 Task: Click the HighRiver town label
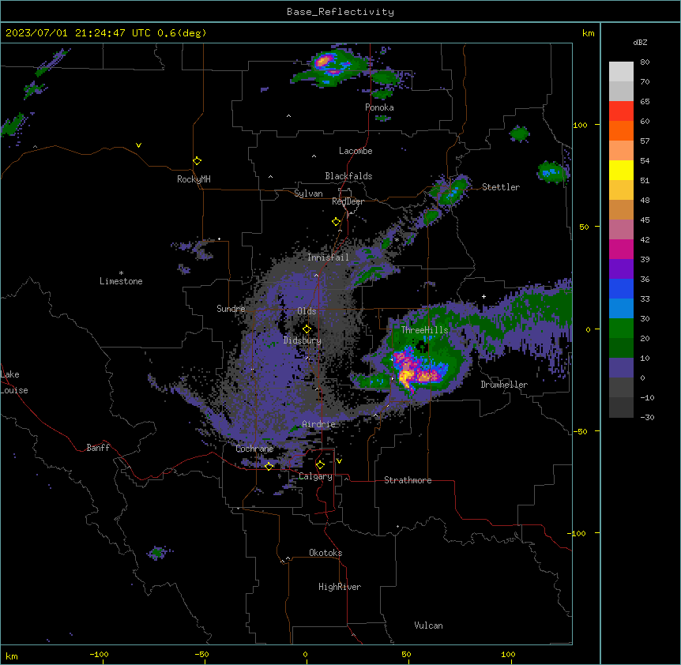coord(340,587)
